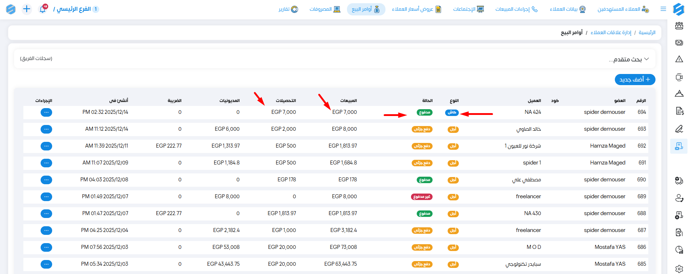Open the notifications bell icon
Image resolution: width=690 pixels, height=274 pixels.
point(43,9)
